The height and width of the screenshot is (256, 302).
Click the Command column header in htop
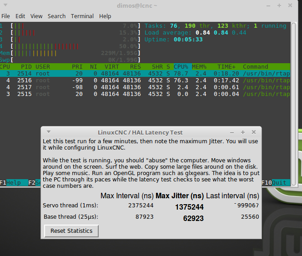(x=256, y=67)
